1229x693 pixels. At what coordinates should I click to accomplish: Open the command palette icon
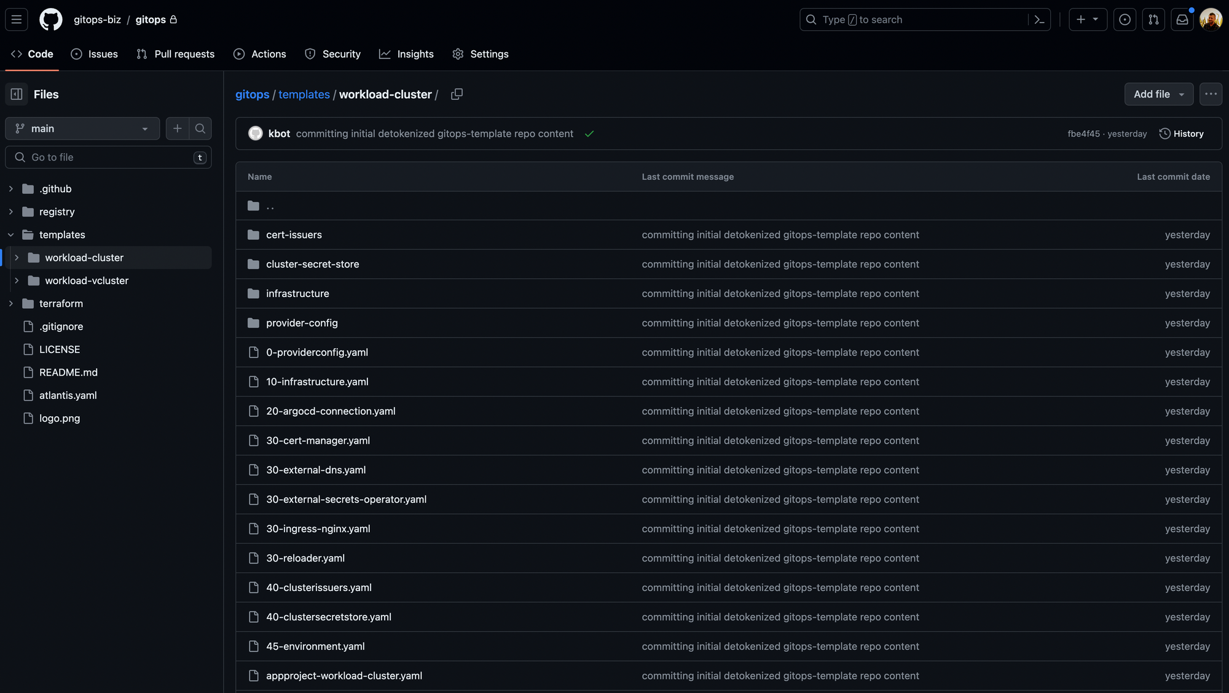pos(1039,20)
